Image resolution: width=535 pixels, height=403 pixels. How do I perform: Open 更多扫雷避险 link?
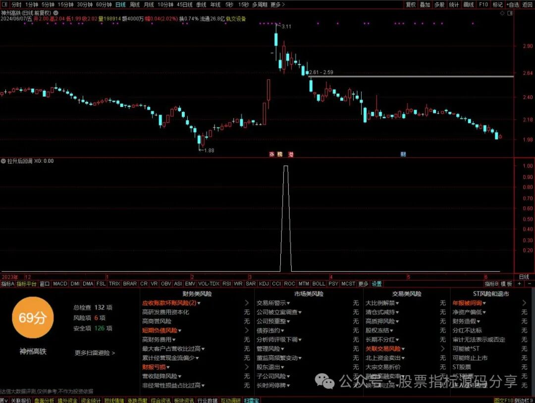(x=95, y=353)
